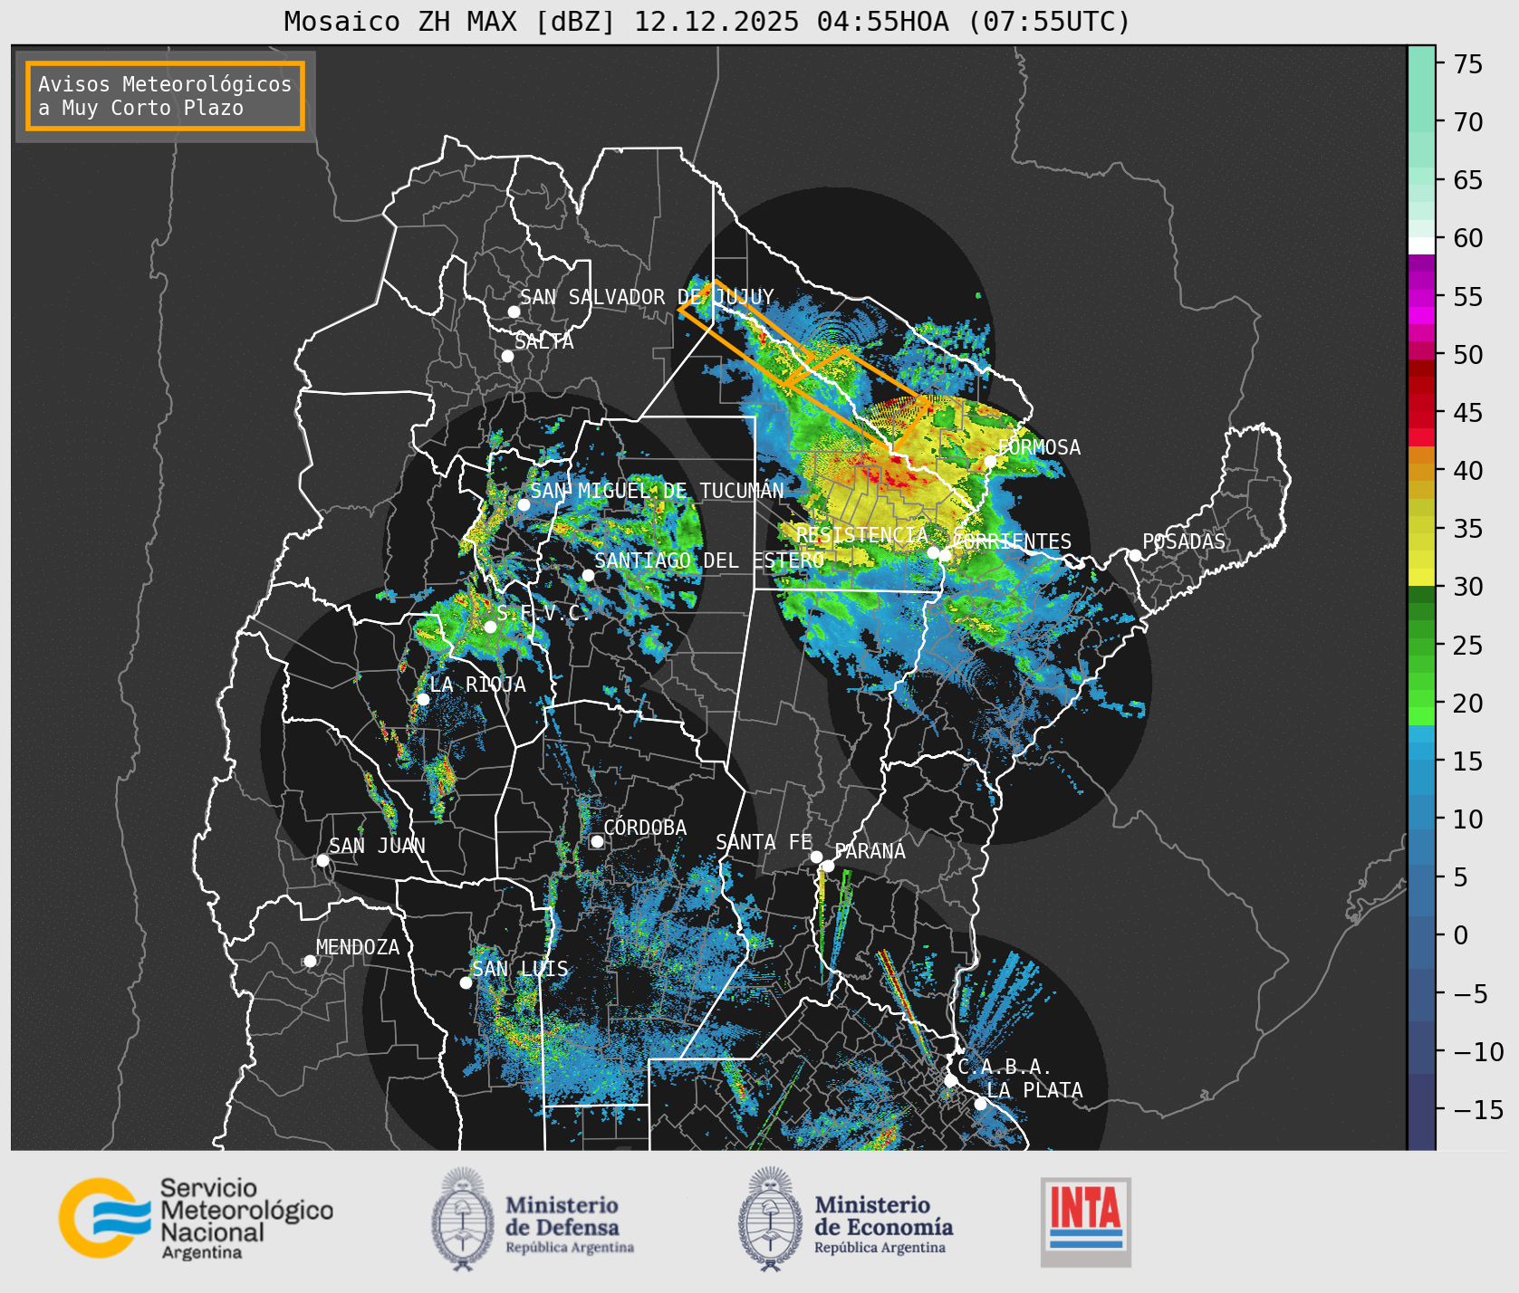This screenshot has height=1293, width=1519.
Task: Click the SAN SALVADOR DE JUJUY label
Action: point(647,297)
